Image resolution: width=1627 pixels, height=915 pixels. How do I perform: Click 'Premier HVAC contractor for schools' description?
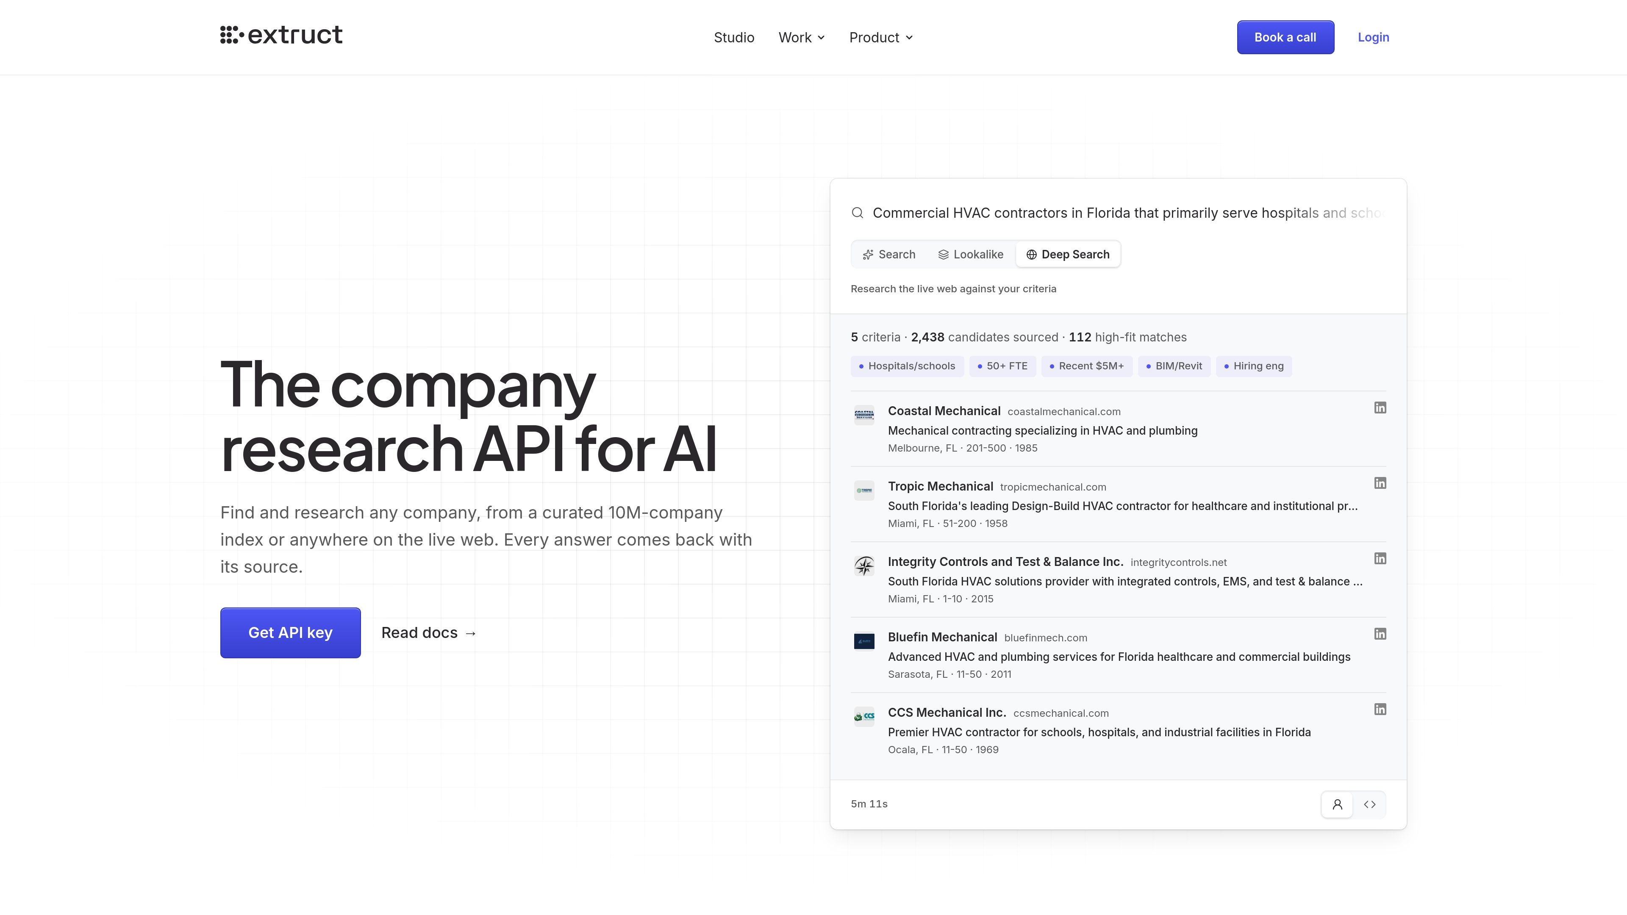pos(1099,732)
